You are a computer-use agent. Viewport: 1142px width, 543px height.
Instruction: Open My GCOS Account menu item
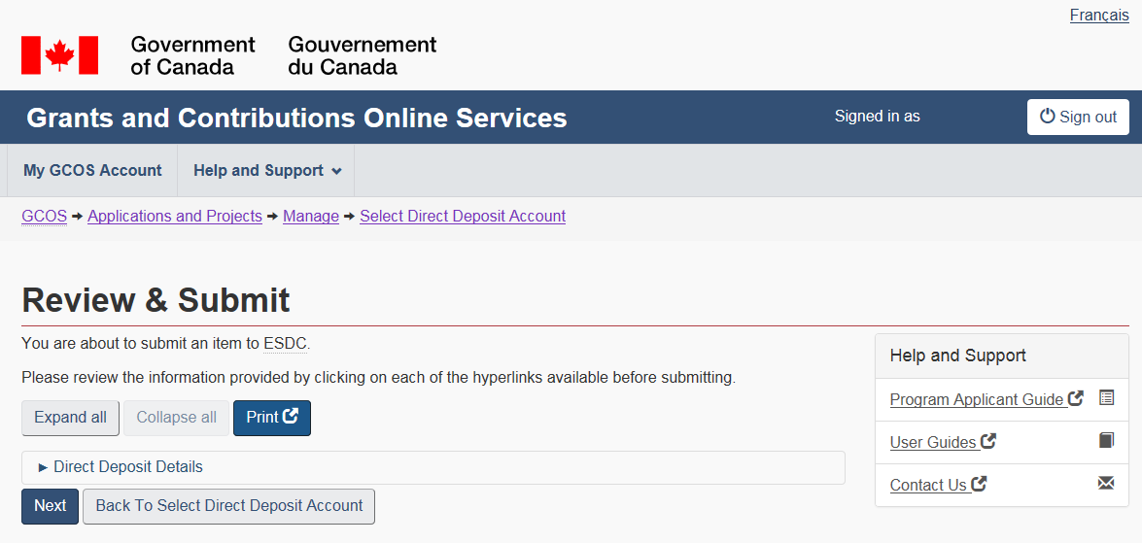[92, 171]
